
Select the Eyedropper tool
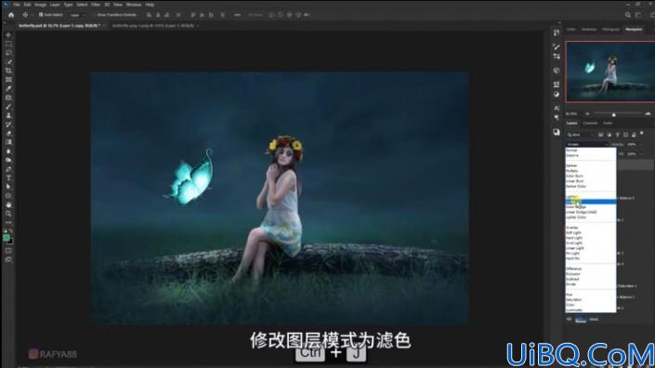[8, 88]
